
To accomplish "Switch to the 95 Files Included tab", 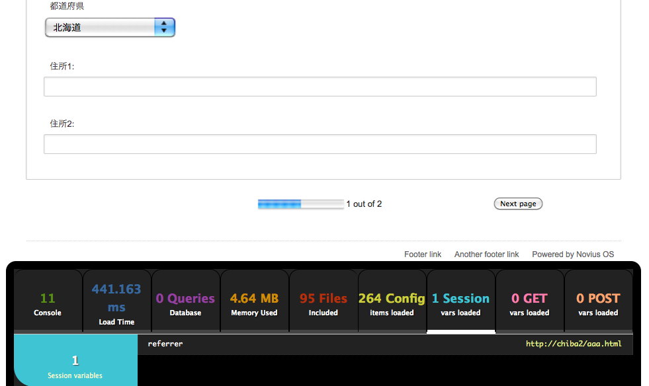I will (x=324, y=301).
